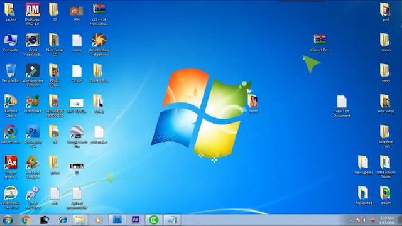Launch Photoshop CS4 desktop shortcut
Screen dimensions: 402x226
[x=33, y=136]
